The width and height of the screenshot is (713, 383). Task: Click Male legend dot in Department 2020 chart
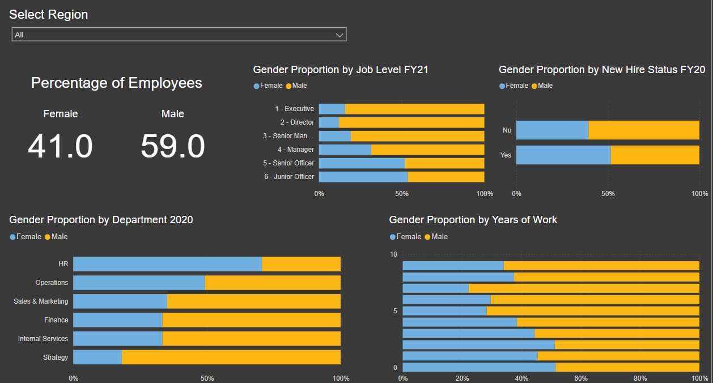pos(48,237)
